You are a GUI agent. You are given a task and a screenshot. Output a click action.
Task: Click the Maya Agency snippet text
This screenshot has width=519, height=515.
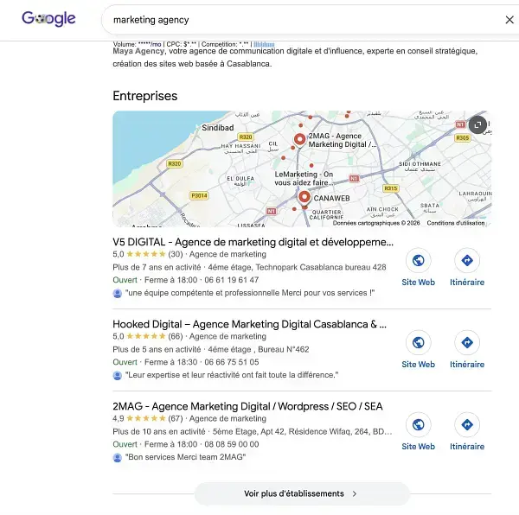pyautogui.click(x=295, y=57)
